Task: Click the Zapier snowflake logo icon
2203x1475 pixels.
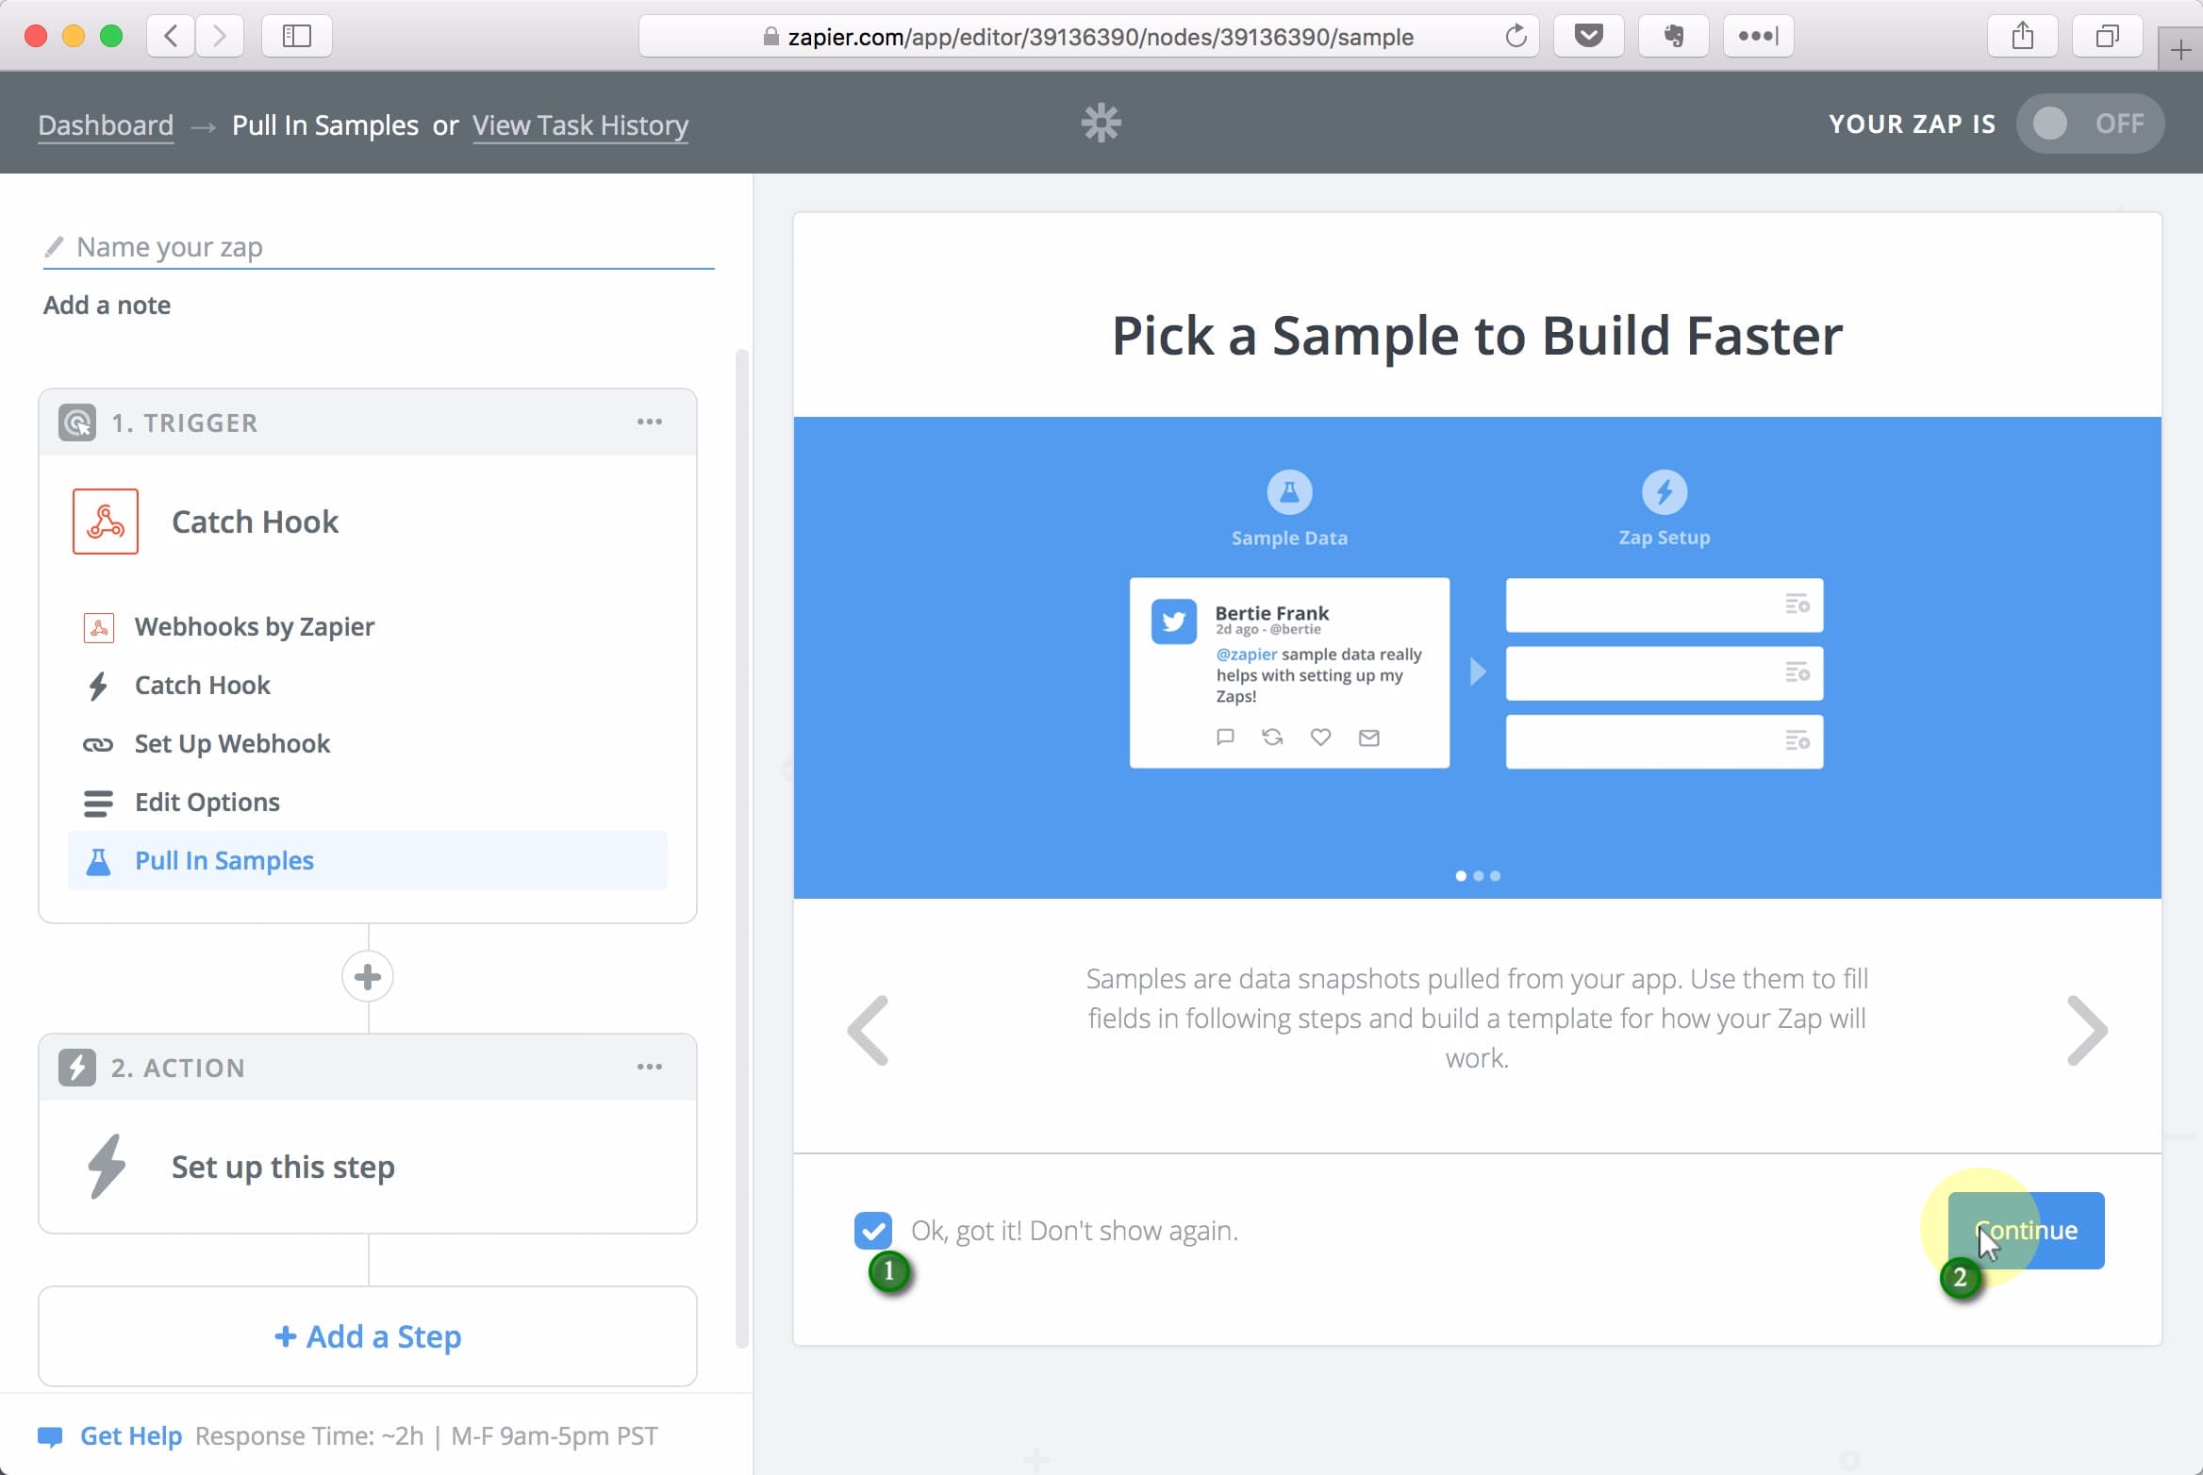Action: (1101, 124)
